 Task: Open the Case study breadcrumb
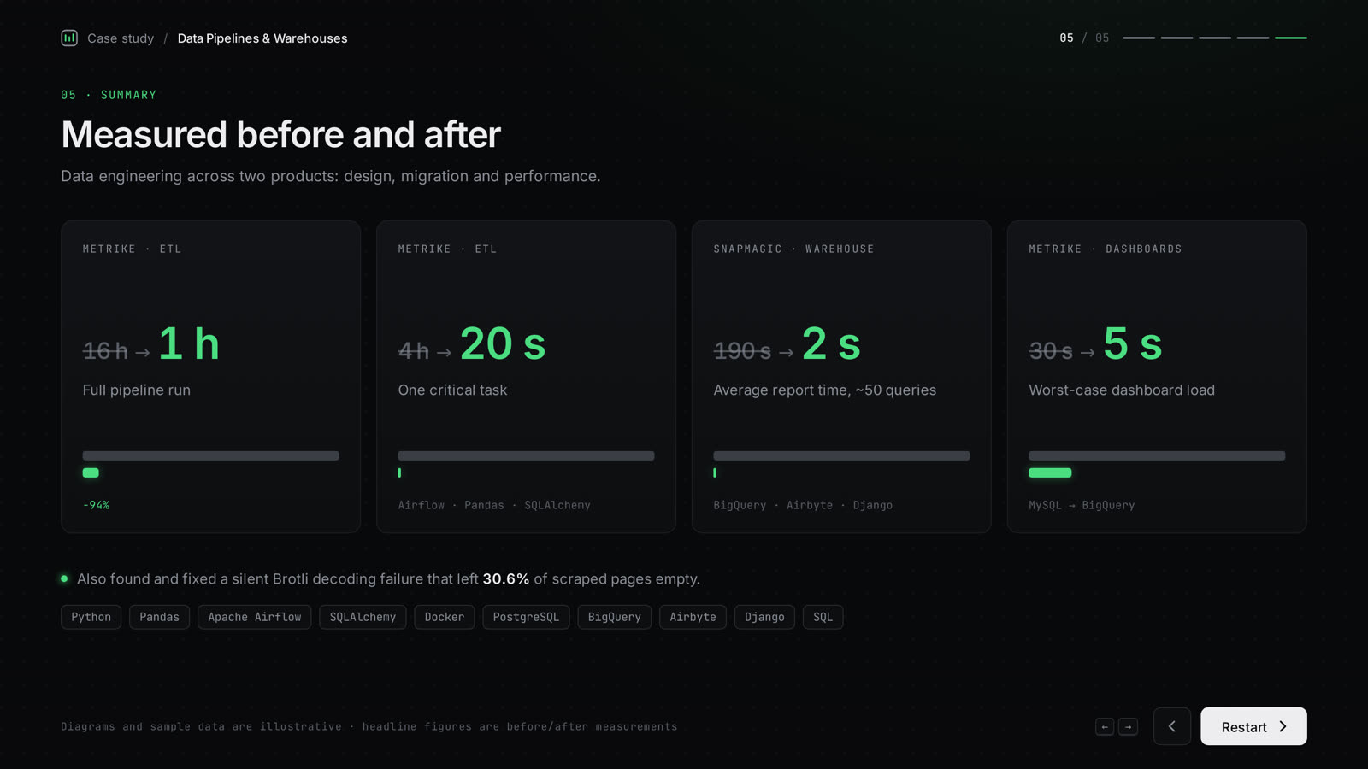121,38
